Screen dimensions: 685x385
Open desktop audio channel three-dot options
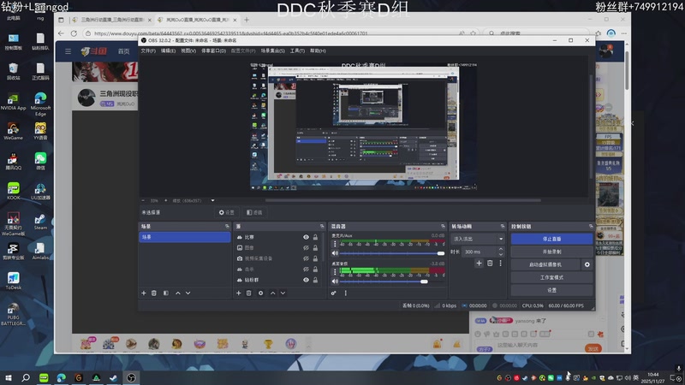click(x=335, y=271)
